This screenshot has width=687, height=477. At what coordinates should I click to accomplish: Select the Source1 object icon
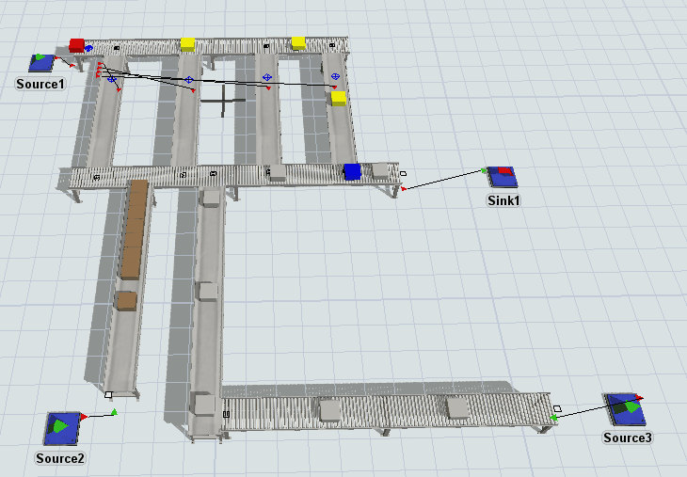[41, 63]
